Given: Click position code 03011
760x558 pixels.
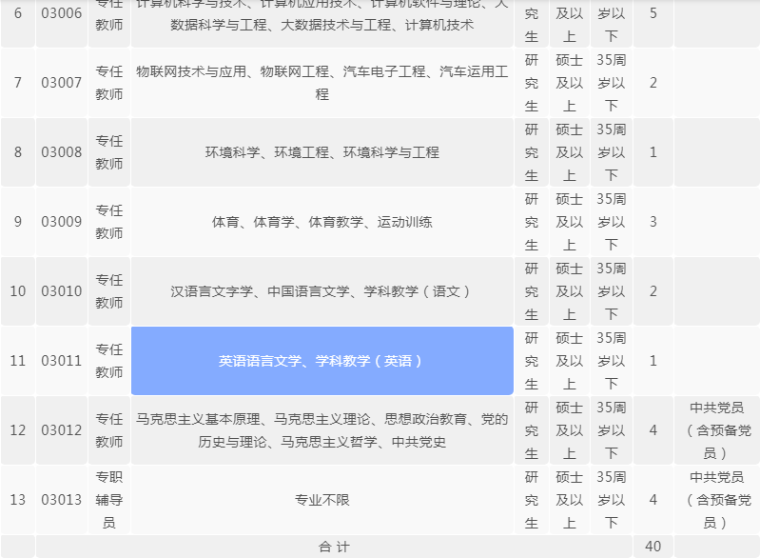Looking at the screenshot, I should pyautogui.click(x=62, y=361).
